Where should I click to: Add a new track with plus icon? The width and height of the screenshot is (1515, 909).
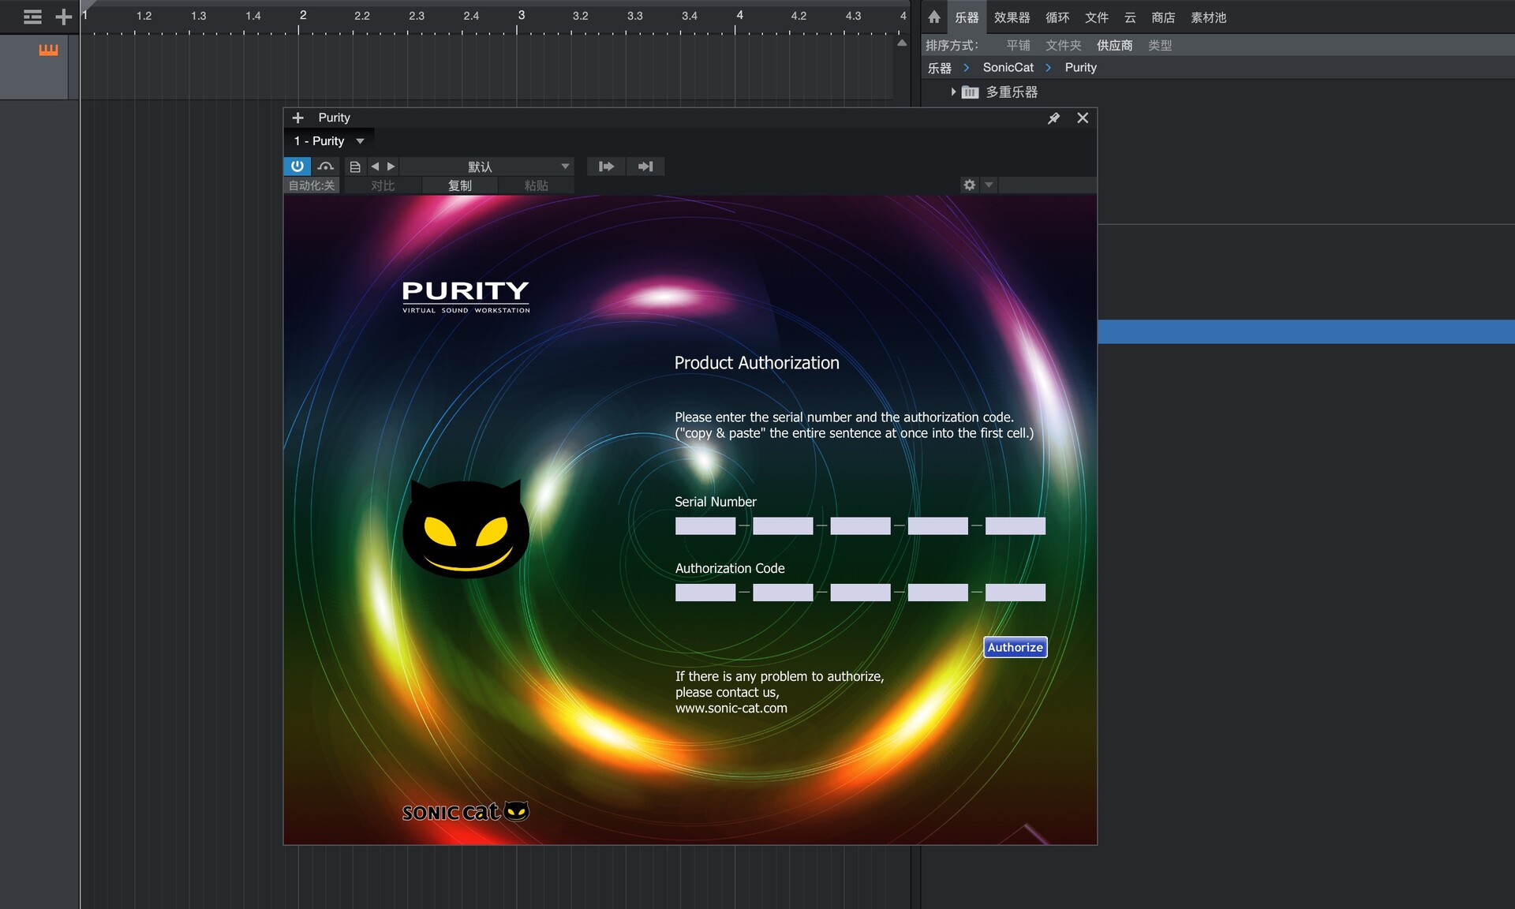tap(64, 17)
